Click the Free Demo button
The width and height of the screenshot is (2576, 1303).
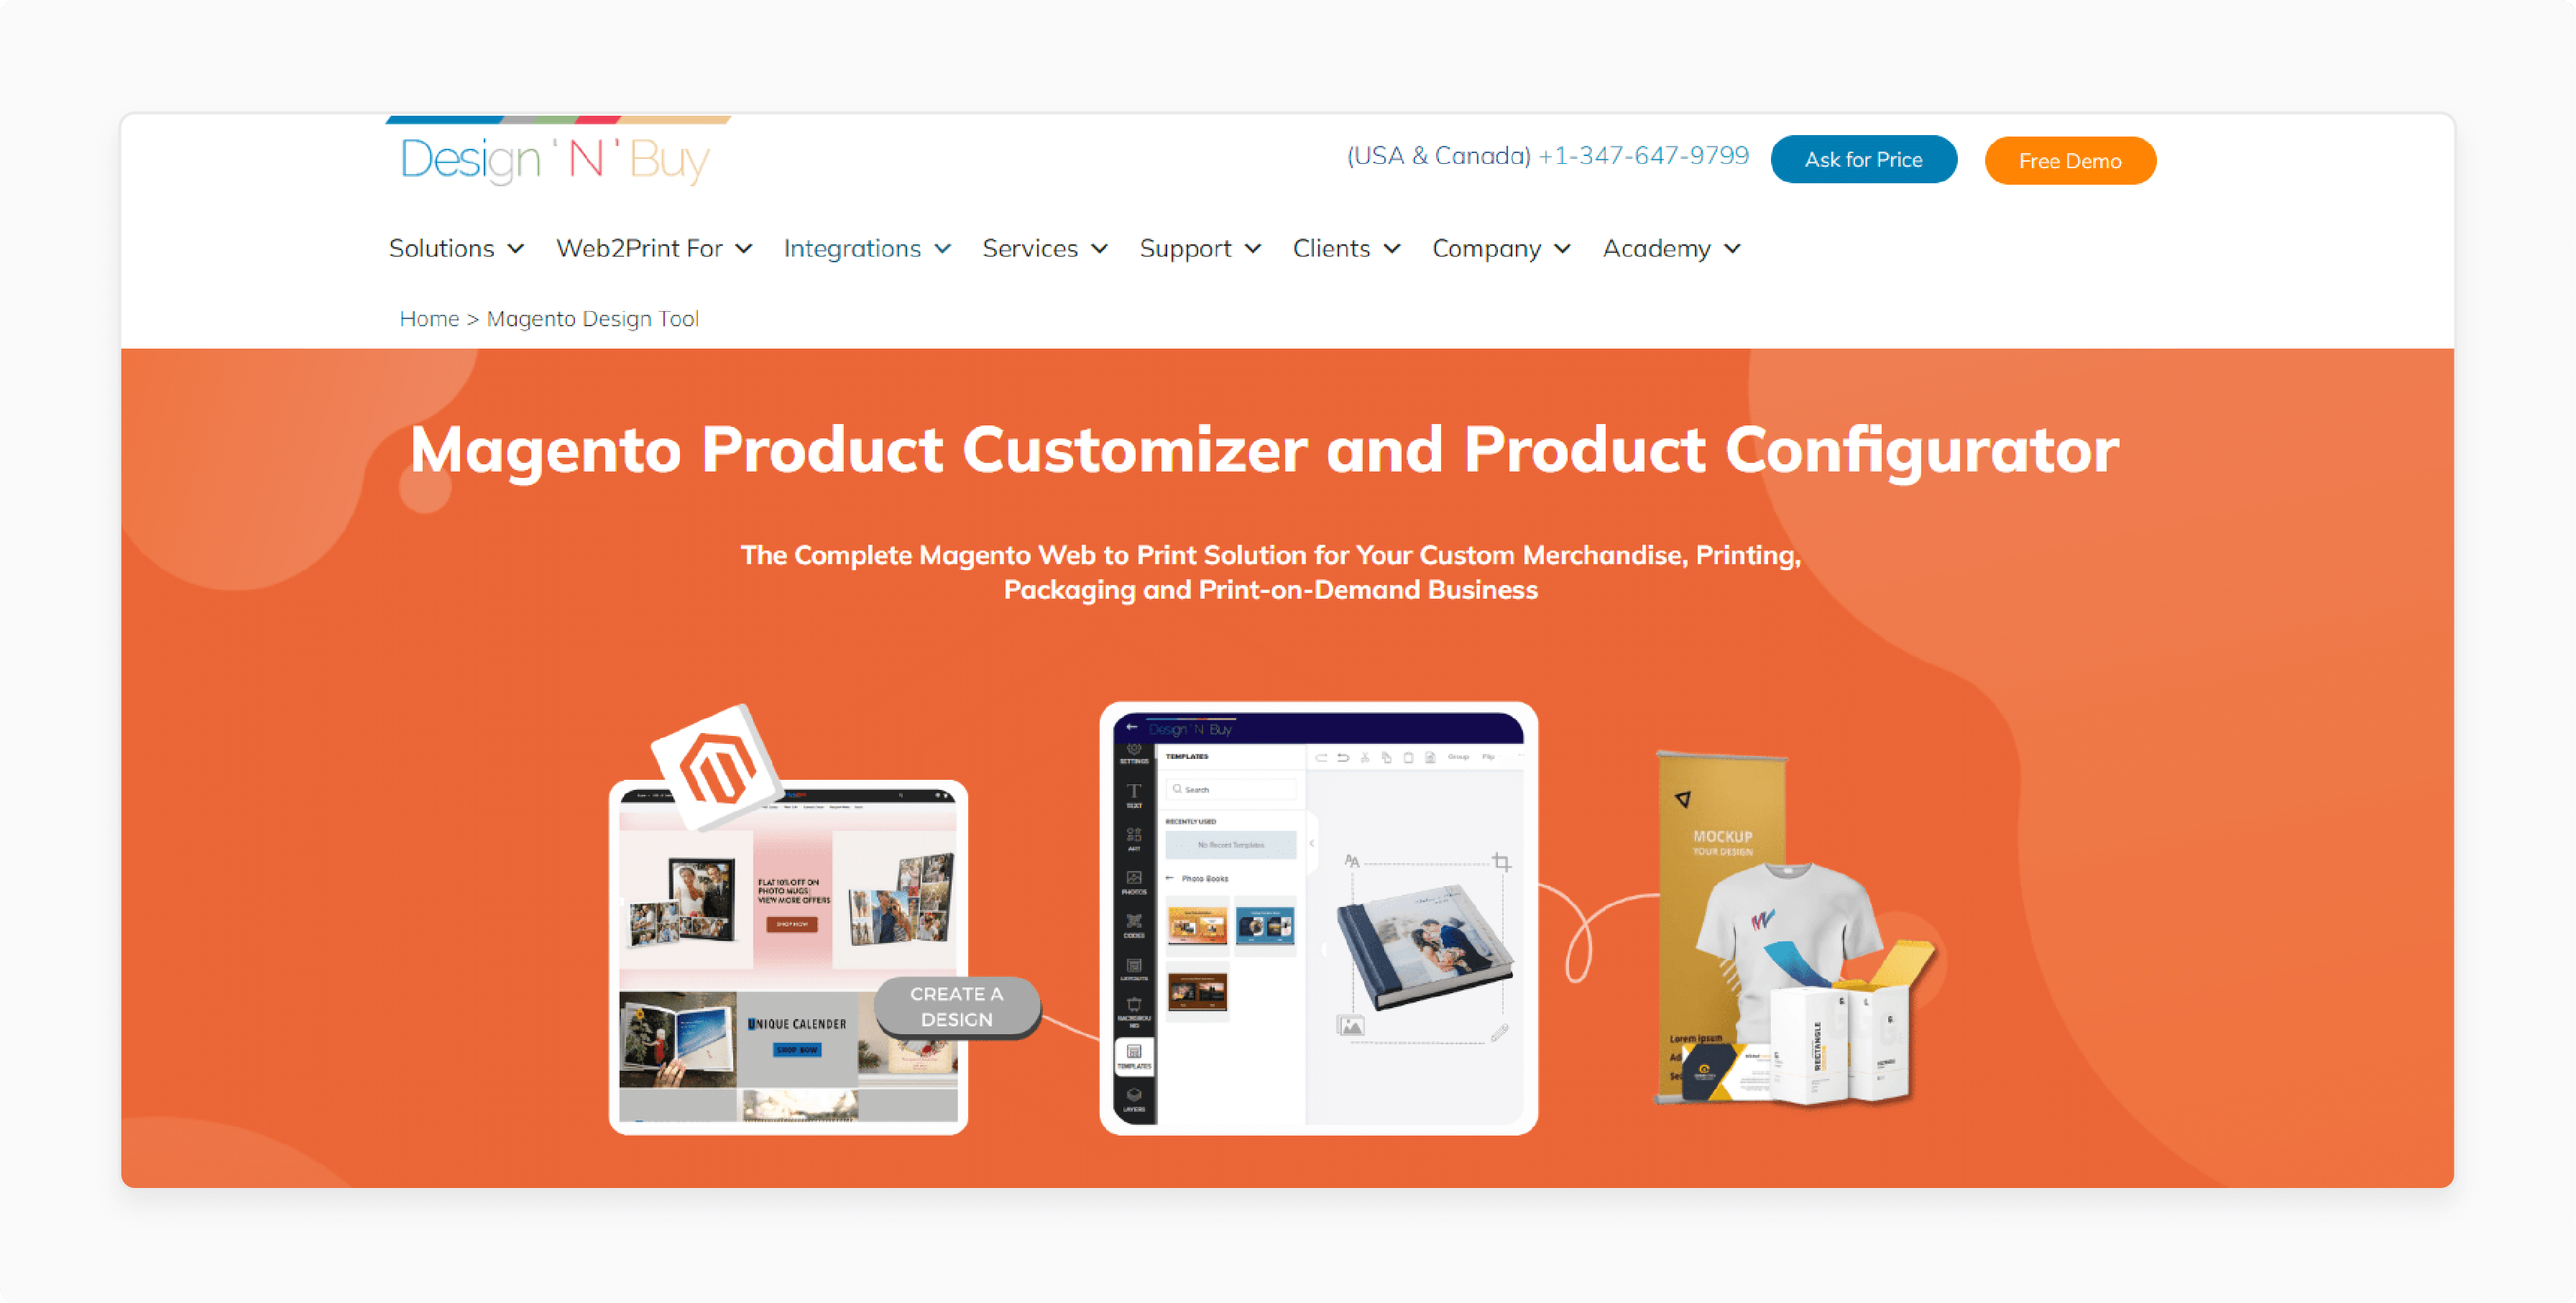[x=2071, y=161]
